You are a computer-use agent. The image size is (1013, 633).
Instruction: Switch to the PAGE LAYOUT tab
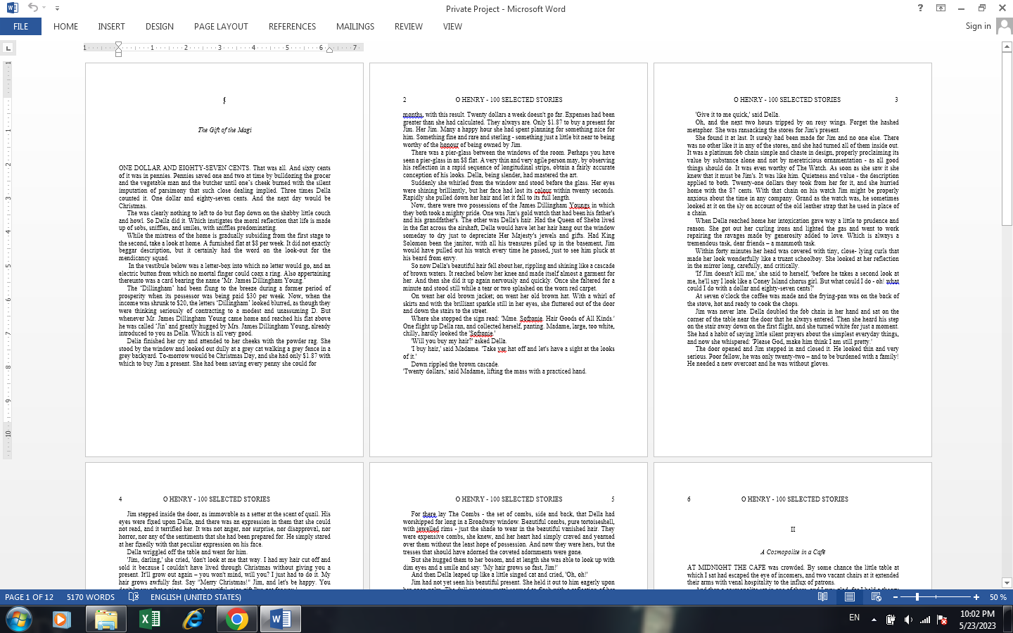pos(221,27)
